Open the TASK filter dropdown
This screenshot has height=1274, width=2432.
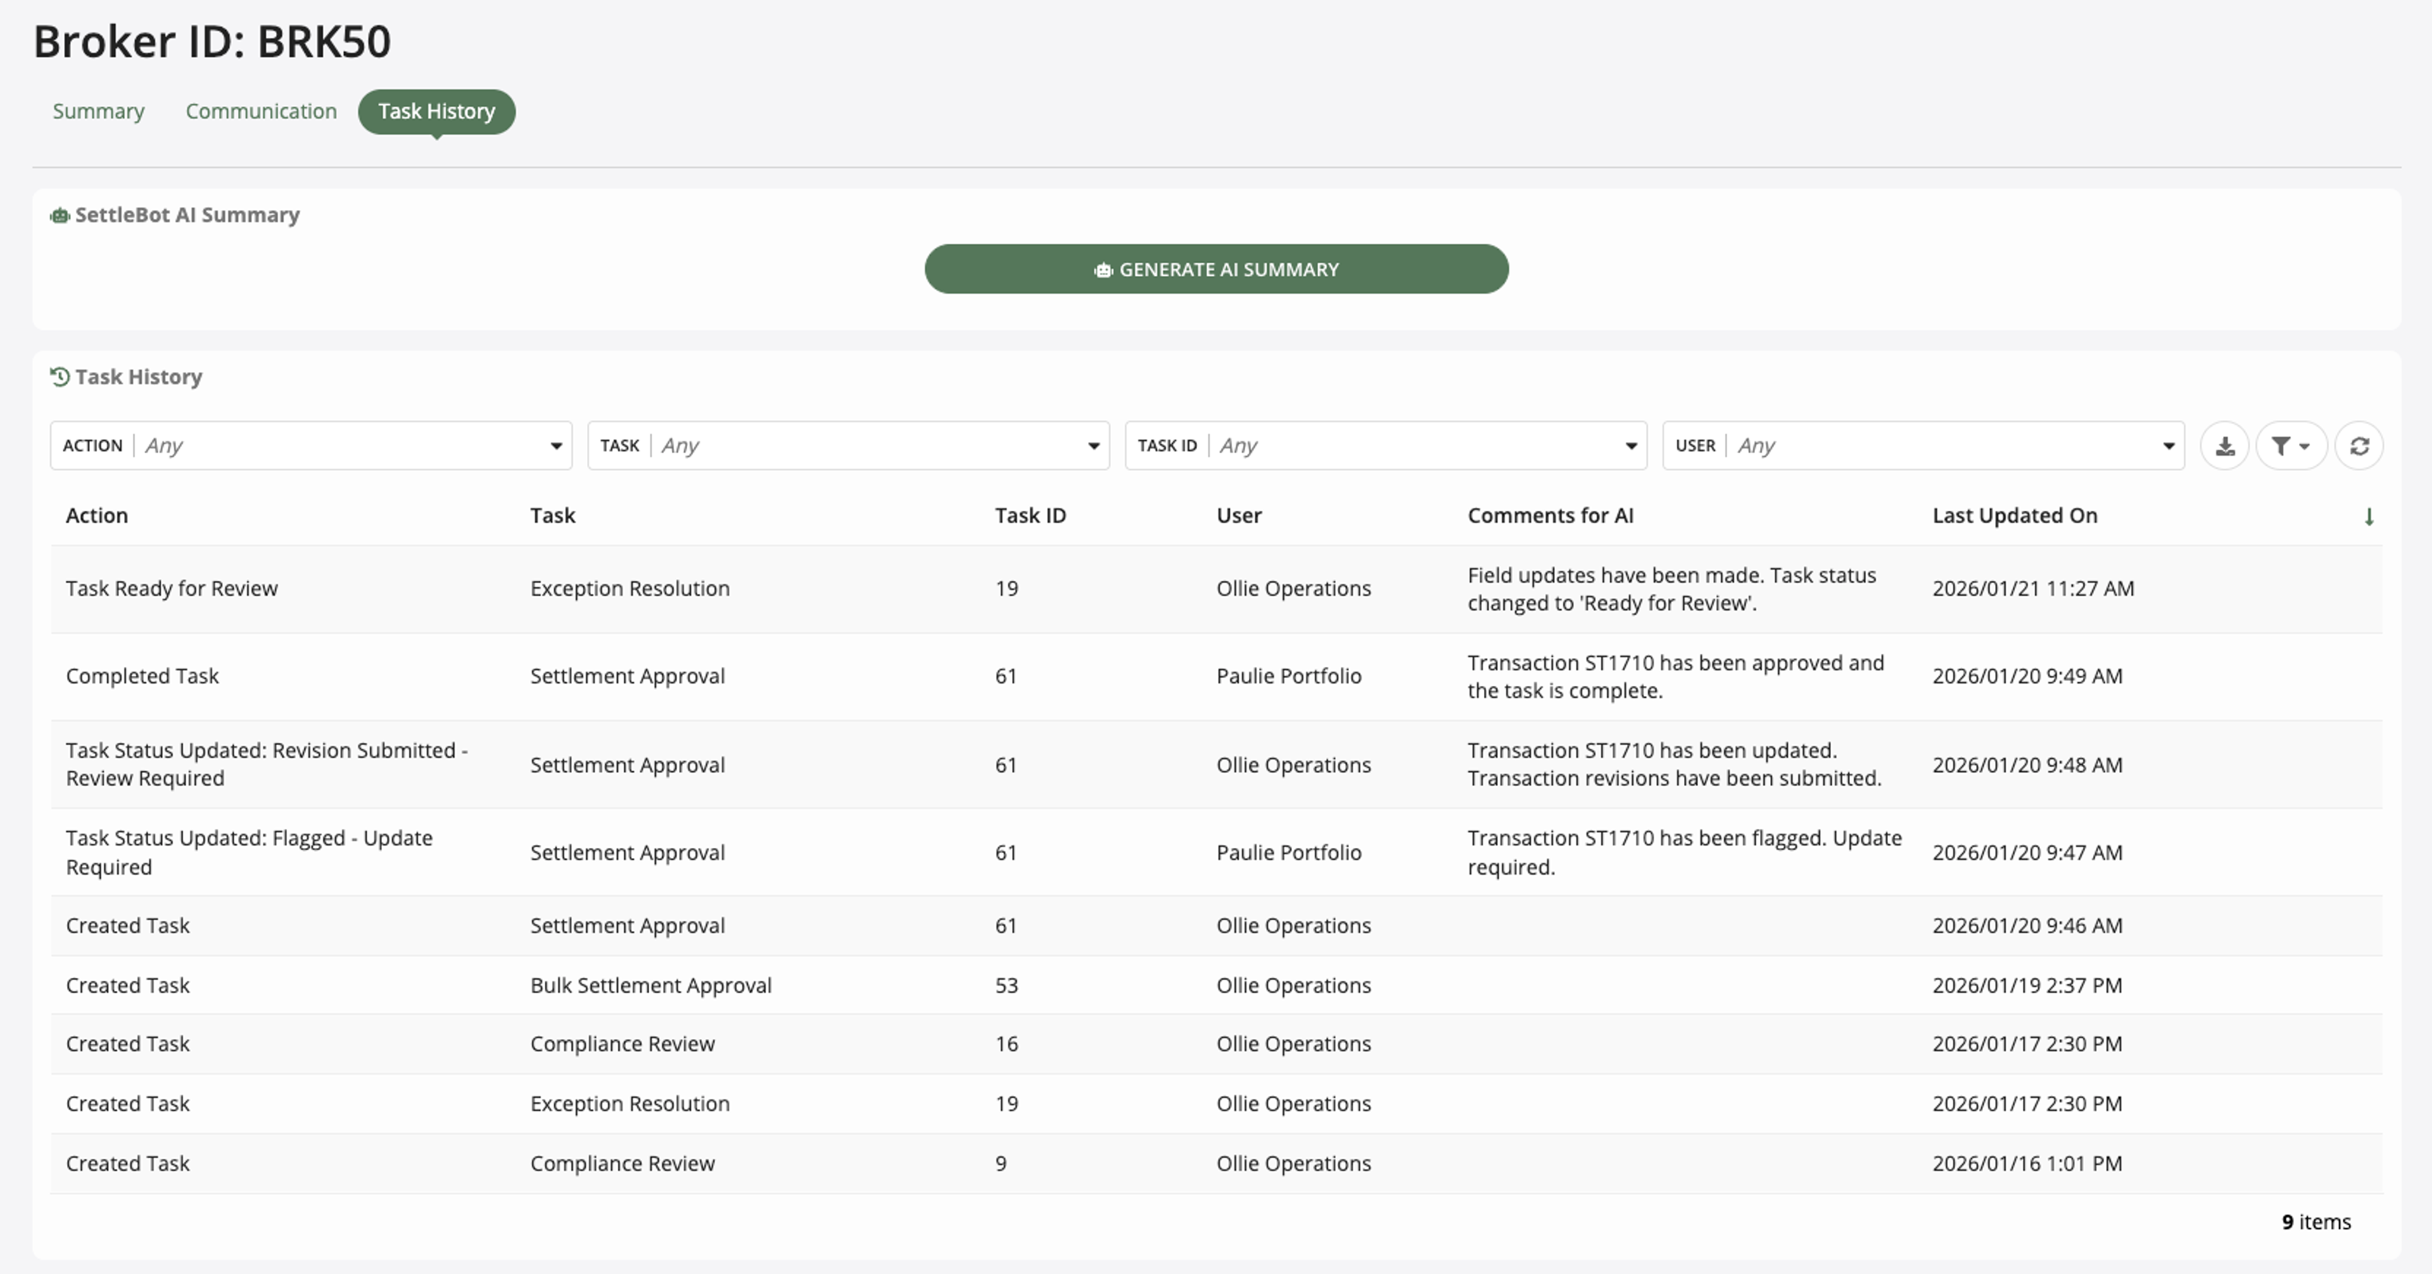(x=848, y=446)
